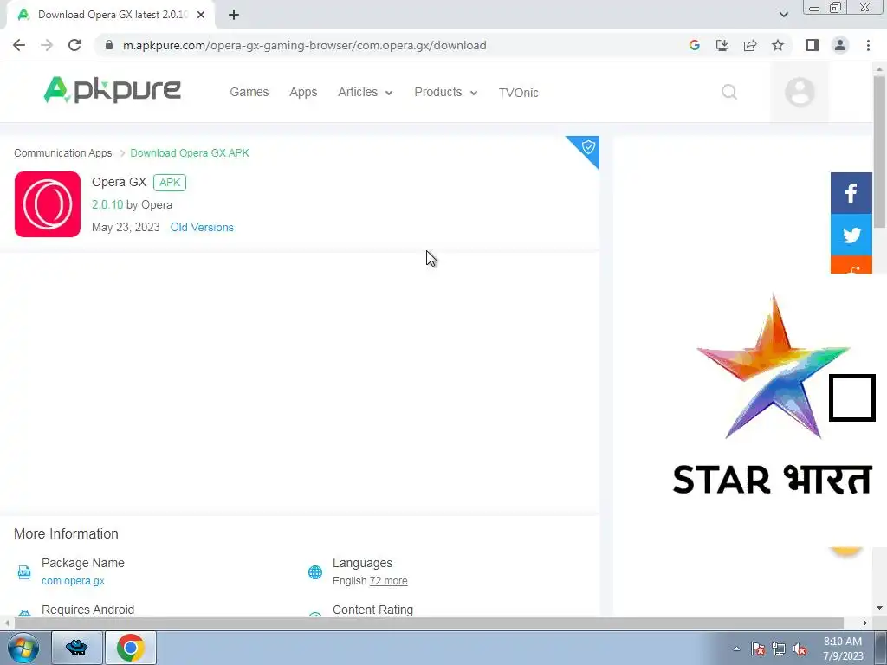Click the install app icon in address bar
Viewport: 887px width, 665px height.
pos(722,45)
